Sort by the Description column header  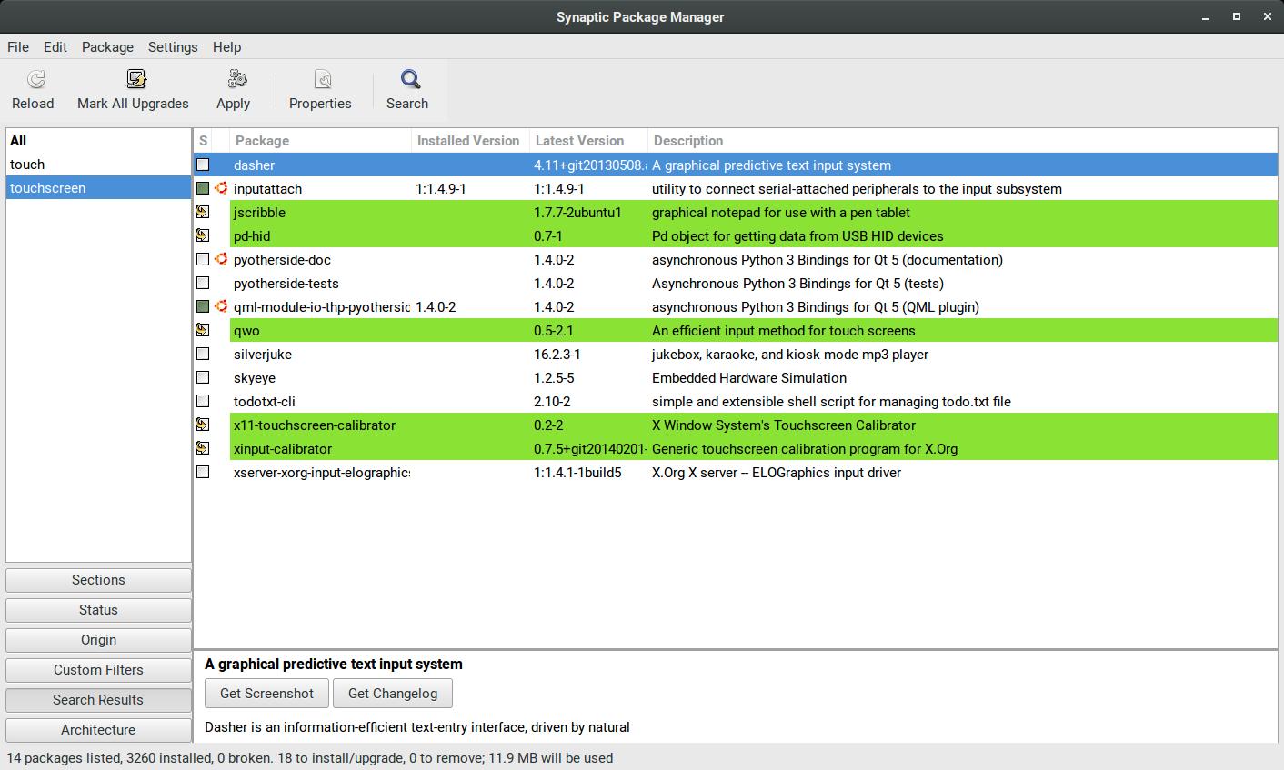coord(962,141)
